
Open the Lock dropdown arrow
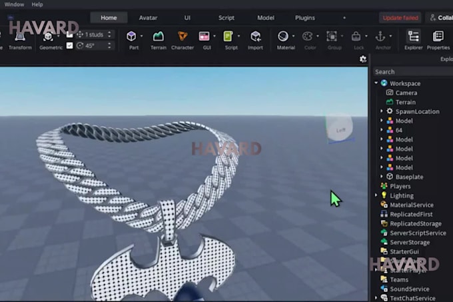[366, 36]
